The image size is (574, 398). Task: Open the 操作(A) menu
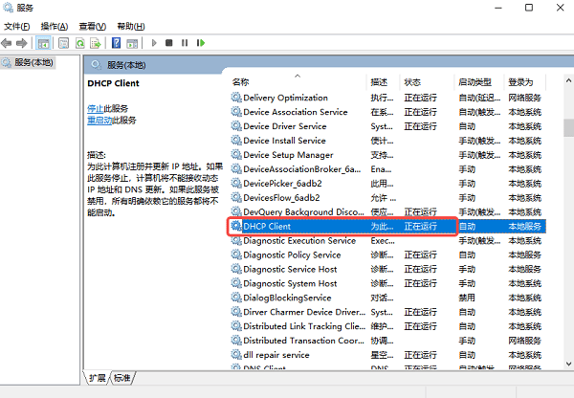point(55,26)
